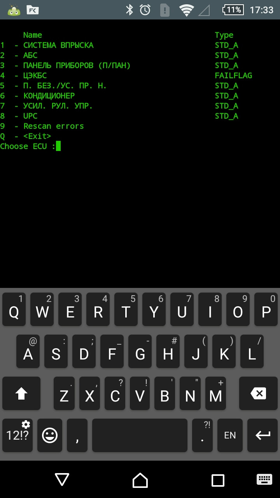Tap the keyboard switcher icon in navigation bar
280x498 pixels.
(264, 479)
